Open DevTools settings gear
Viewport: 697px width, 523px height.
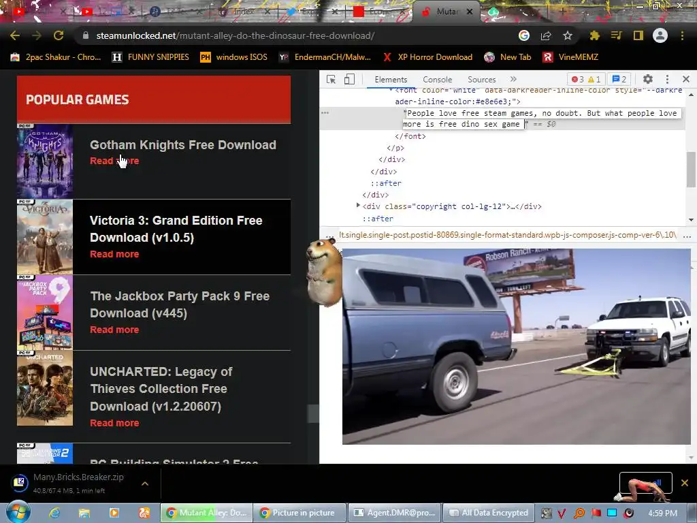(x=648, y=79)
